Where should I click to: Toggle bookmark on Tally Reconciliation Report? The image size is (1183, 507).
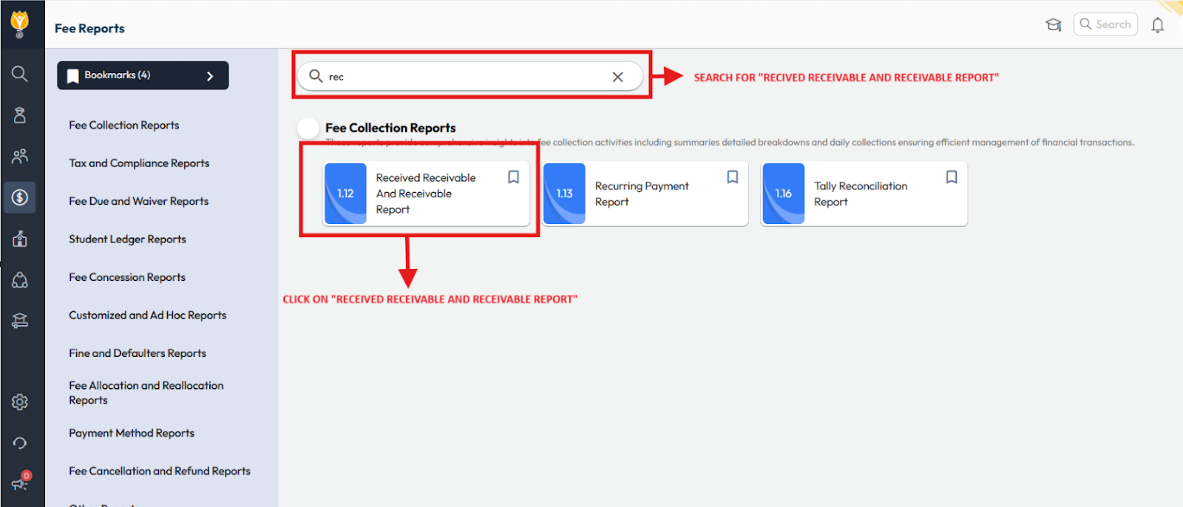click(951, 177)
